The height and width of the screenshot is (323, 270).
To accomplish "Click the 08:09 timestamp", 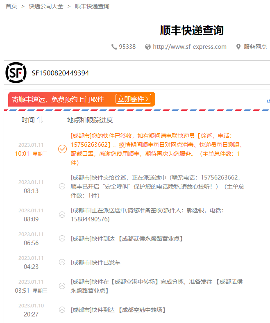I will [31, 219].
